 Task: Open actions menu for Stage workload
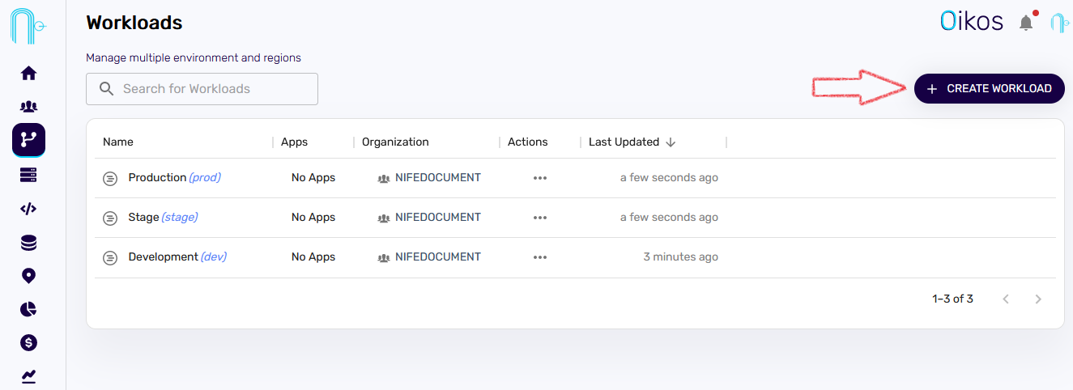(x=540, y=218)
